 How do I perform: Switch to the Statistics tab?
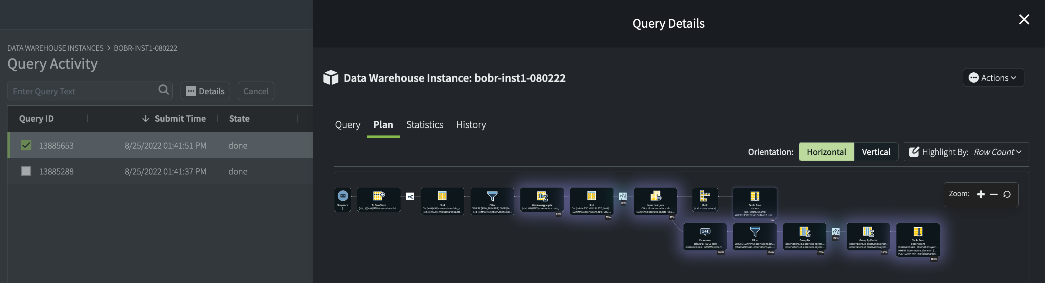424,125
